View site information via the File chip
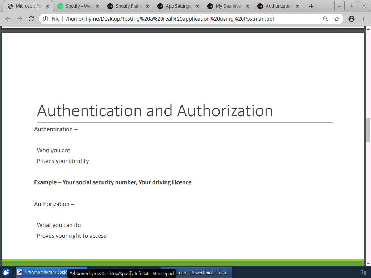The image size is (371, 278). [53, 18]
